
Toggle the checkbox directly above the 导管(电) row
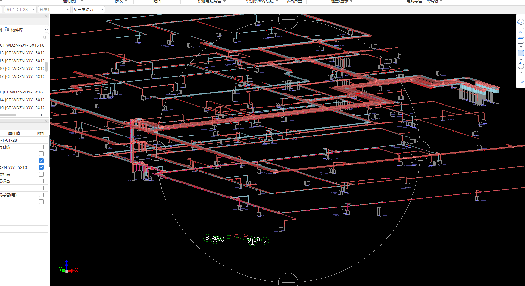(x=41, y=188)
